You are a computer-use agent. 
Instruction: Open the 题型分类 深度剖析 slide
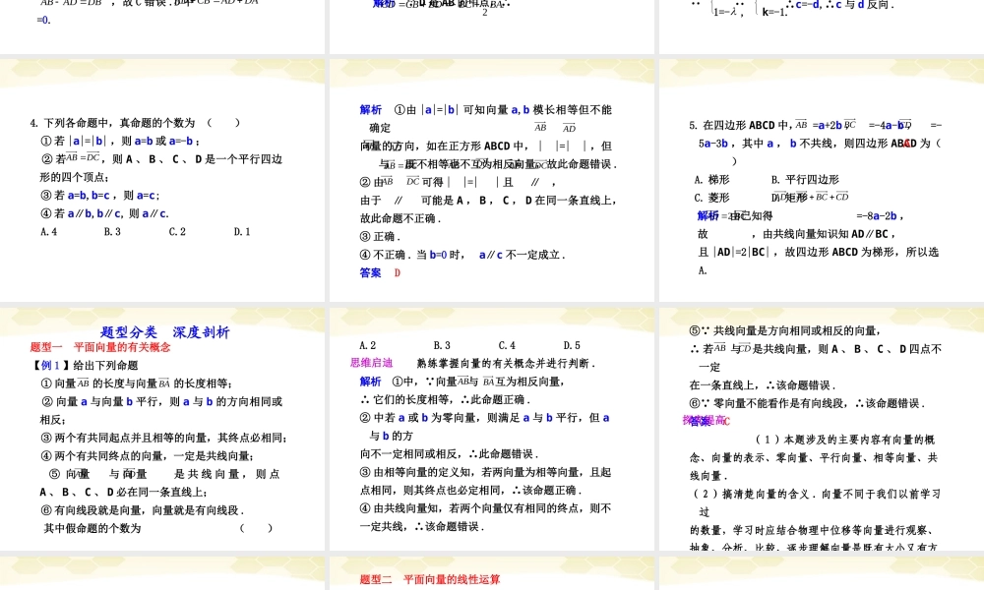[x=162, y=429]
